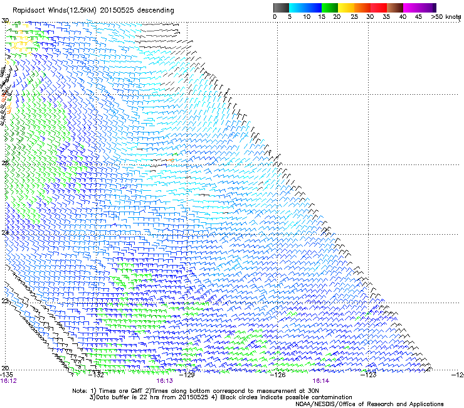Click the 'Rapidscat Winds(12.5KM) 20150525 descending' title

pos(93,11)
